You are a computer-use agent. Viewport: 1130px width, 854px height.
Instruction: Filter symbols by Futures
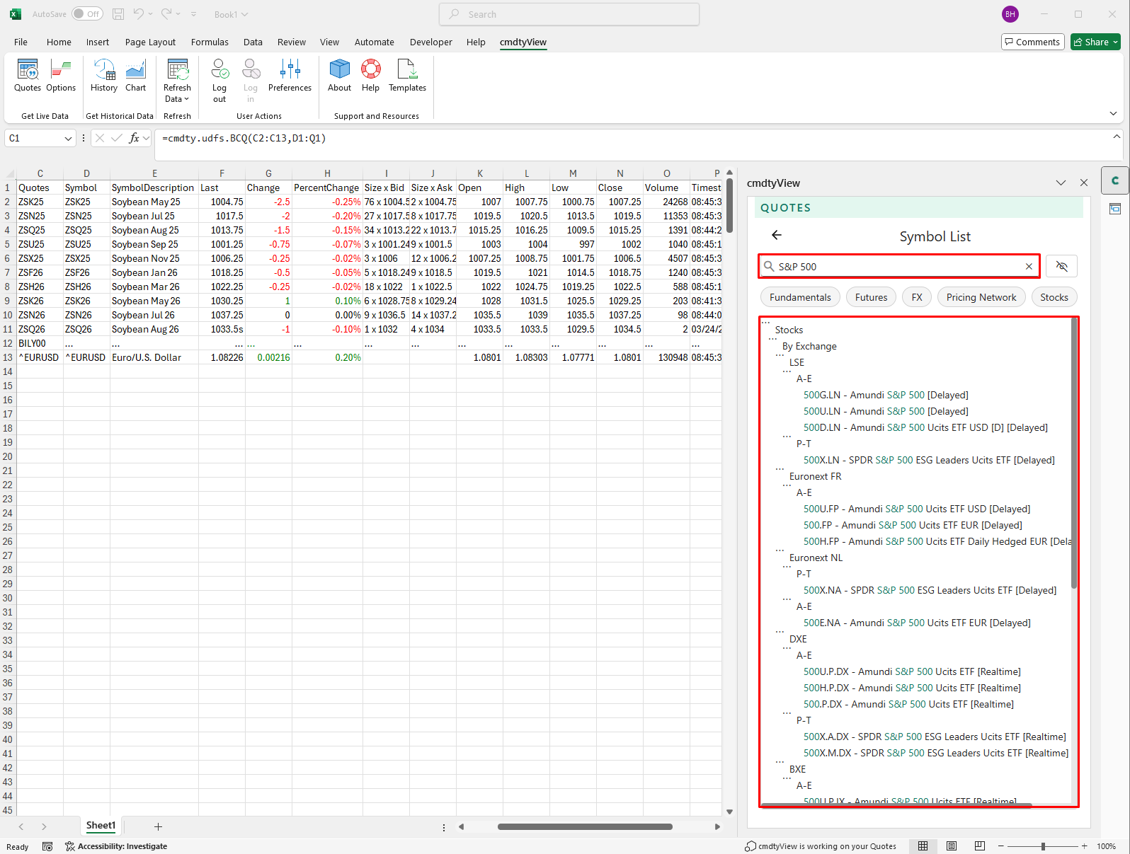(x=871, y=298)
